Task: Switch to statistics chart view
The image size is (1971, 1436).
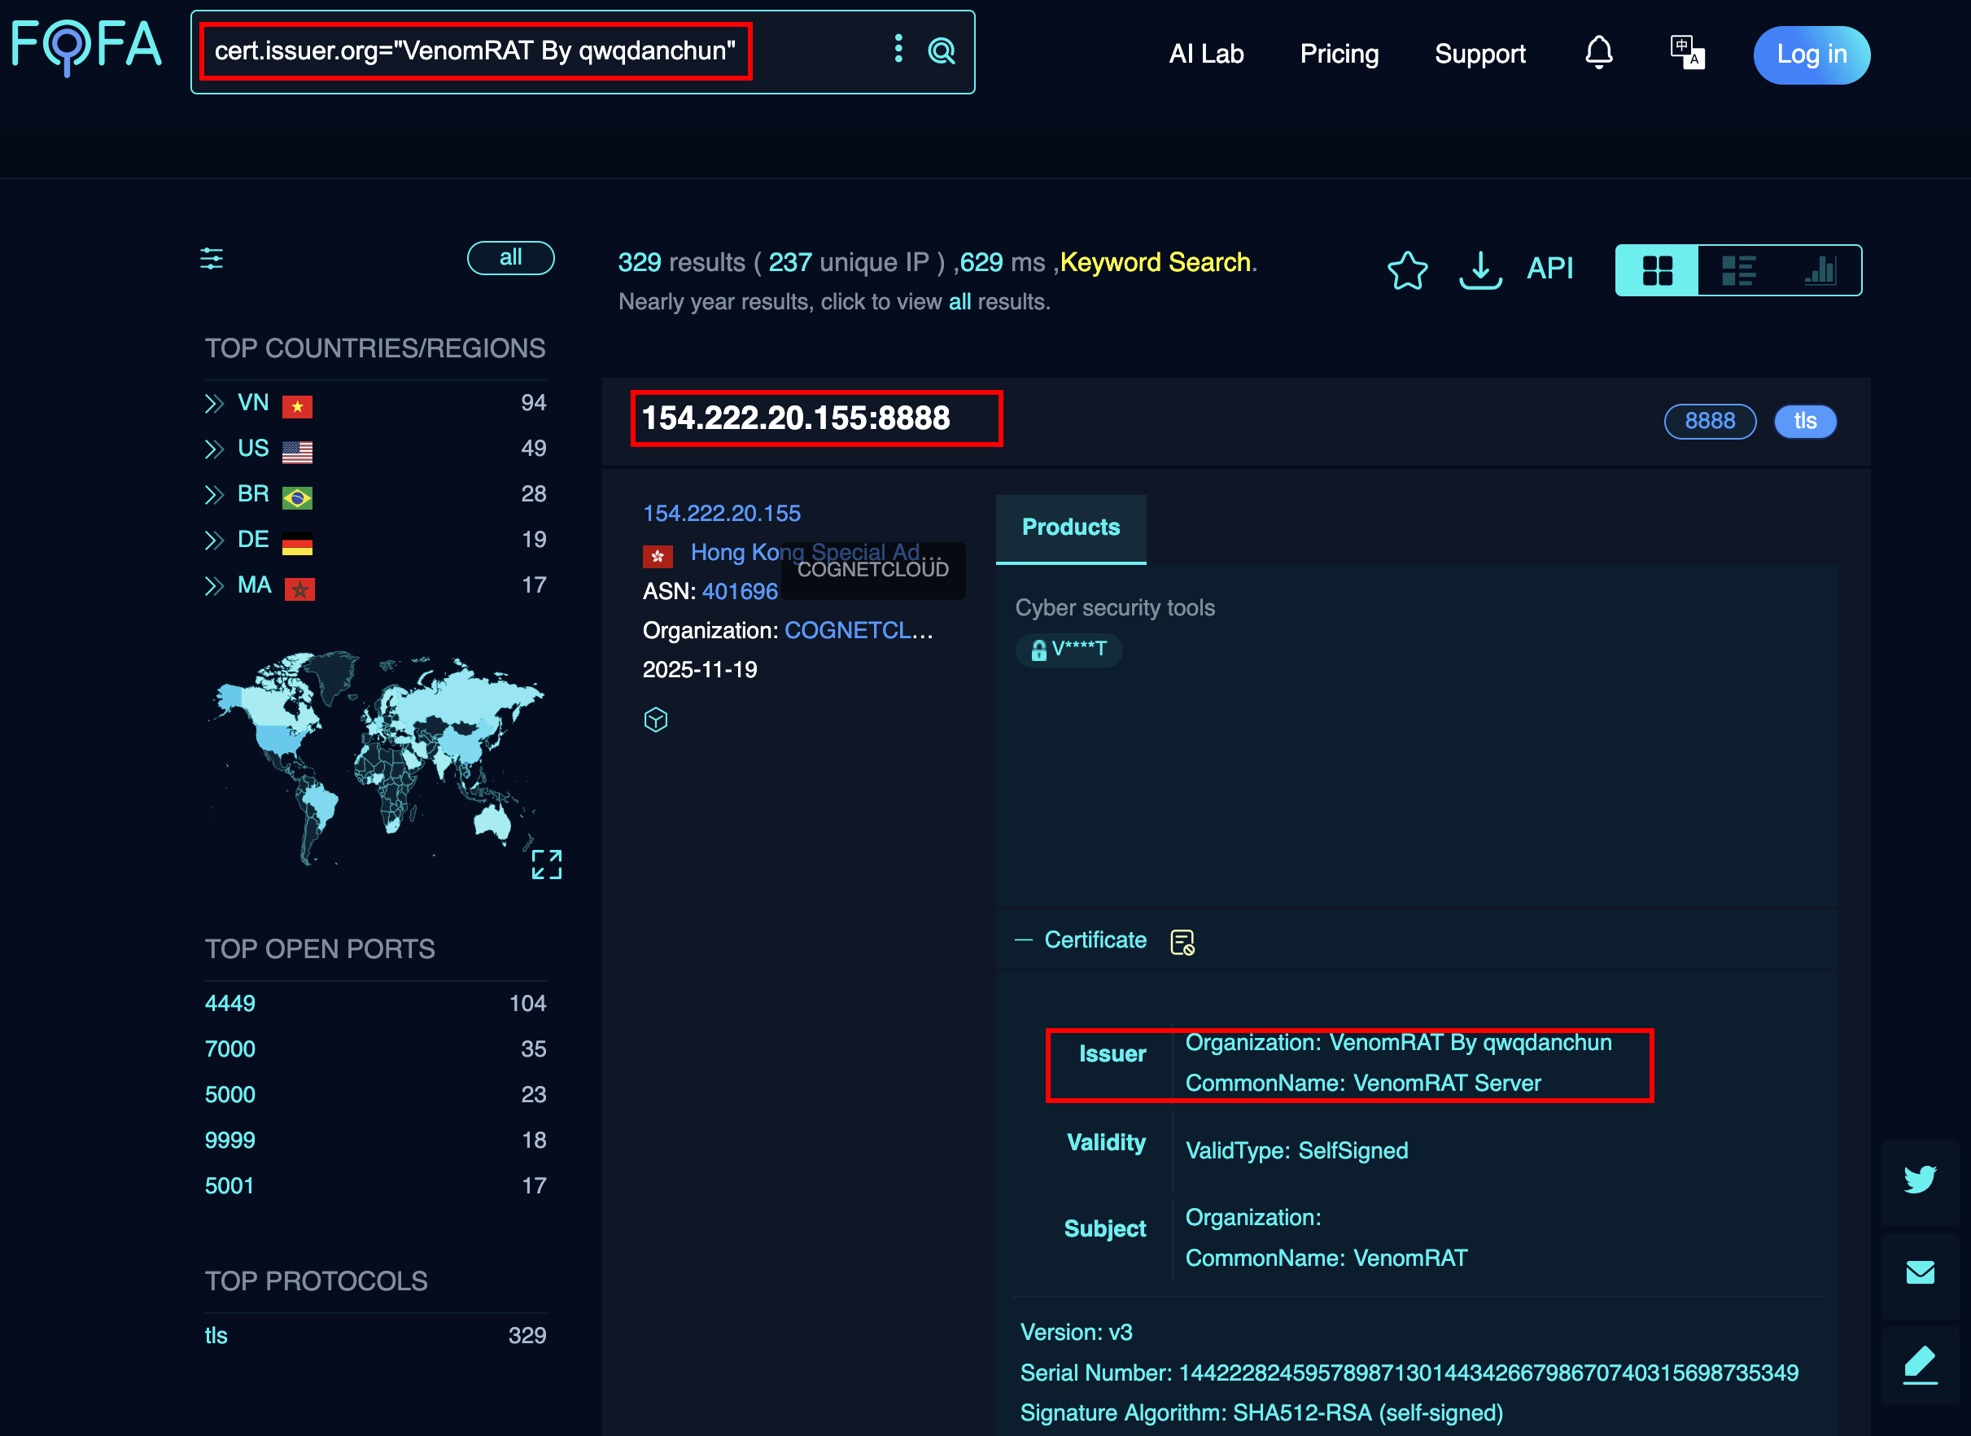Action: (x=1820, y=270)
